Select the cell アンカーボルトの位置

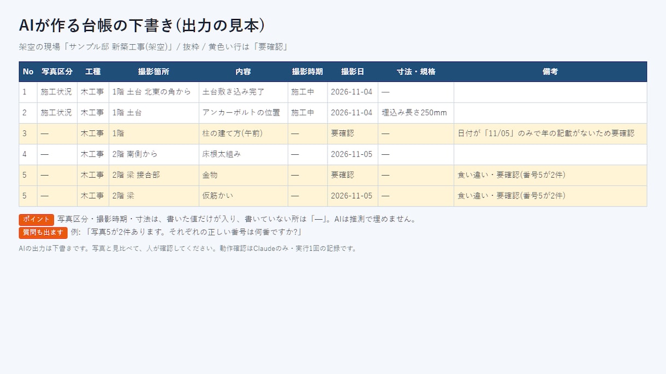[x=243, y=113]
